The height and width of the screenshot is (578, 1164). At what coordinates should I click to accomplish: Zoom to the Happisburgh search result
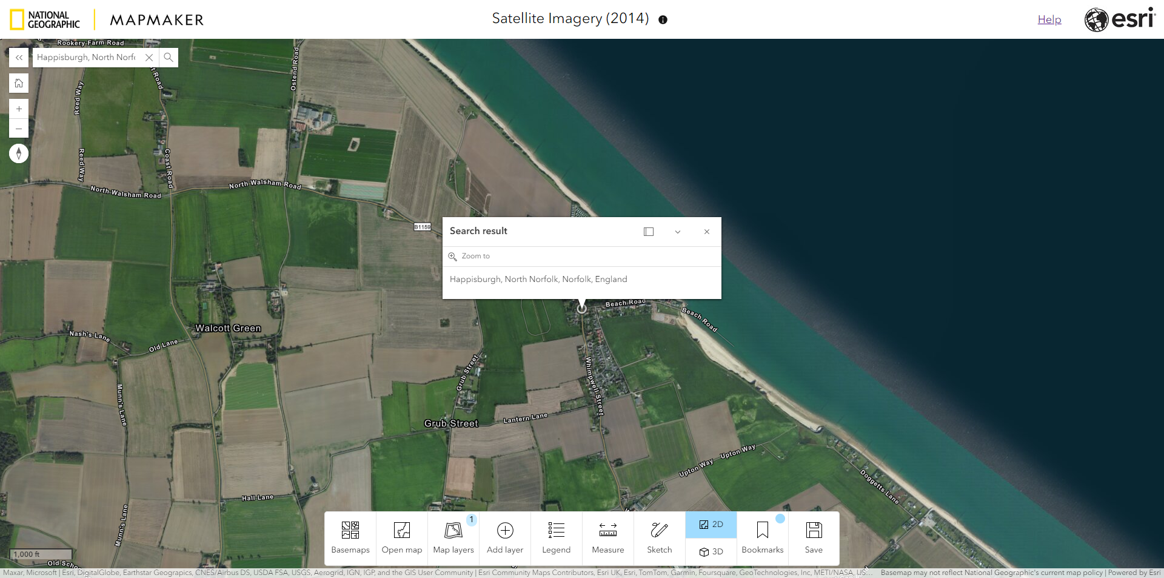click(x=475, y=256)
